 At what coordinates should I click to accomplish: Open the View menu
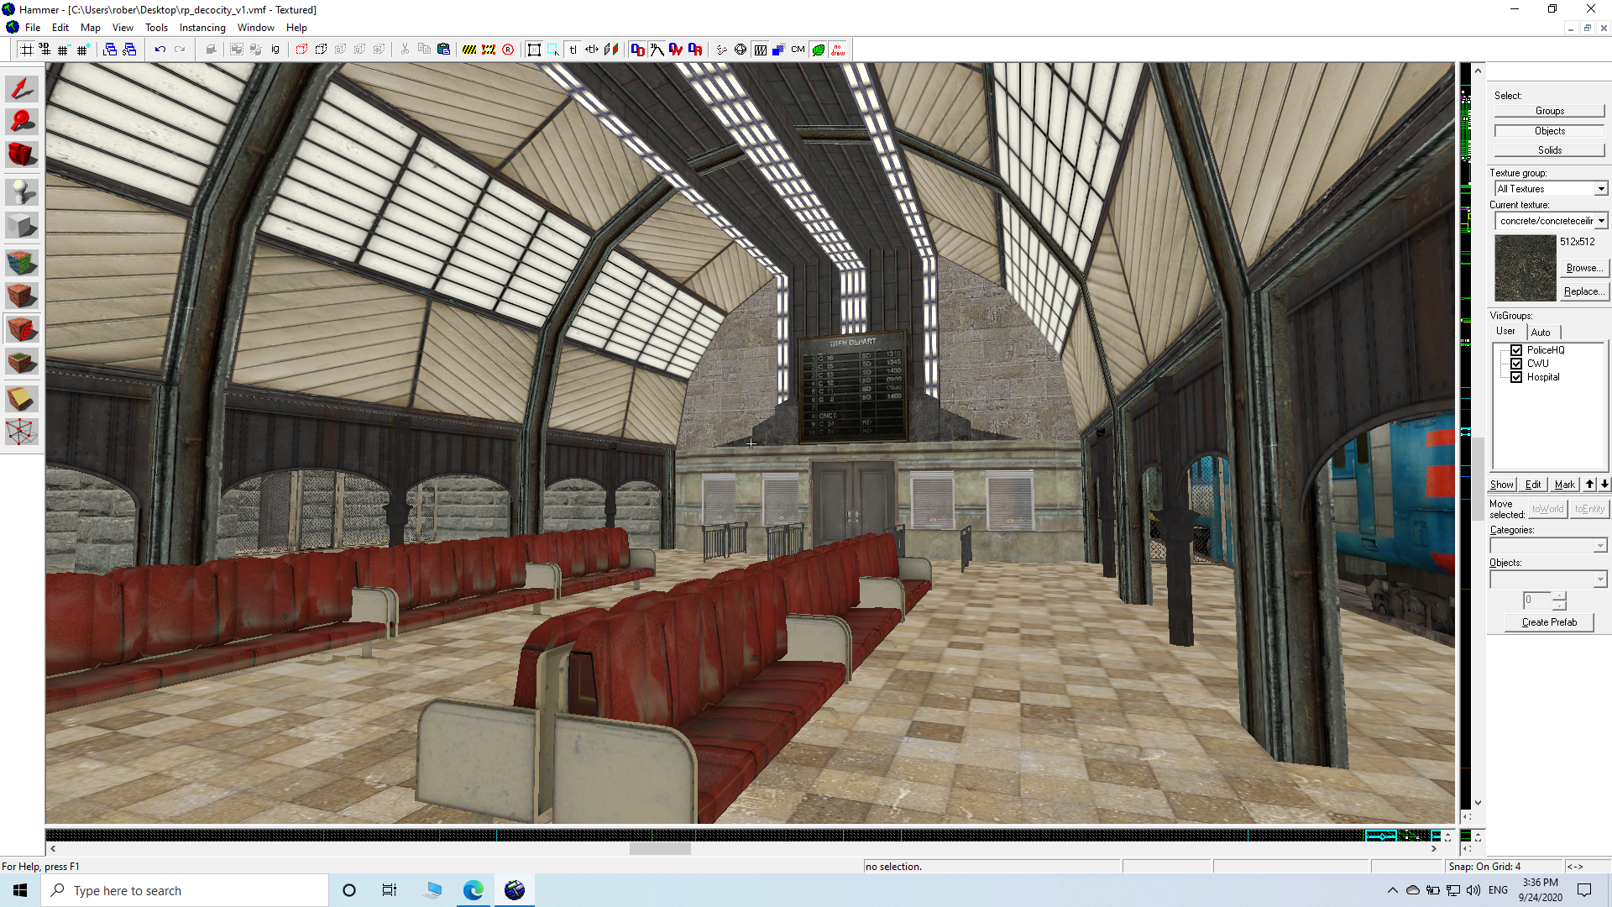(x=123, y=28)
